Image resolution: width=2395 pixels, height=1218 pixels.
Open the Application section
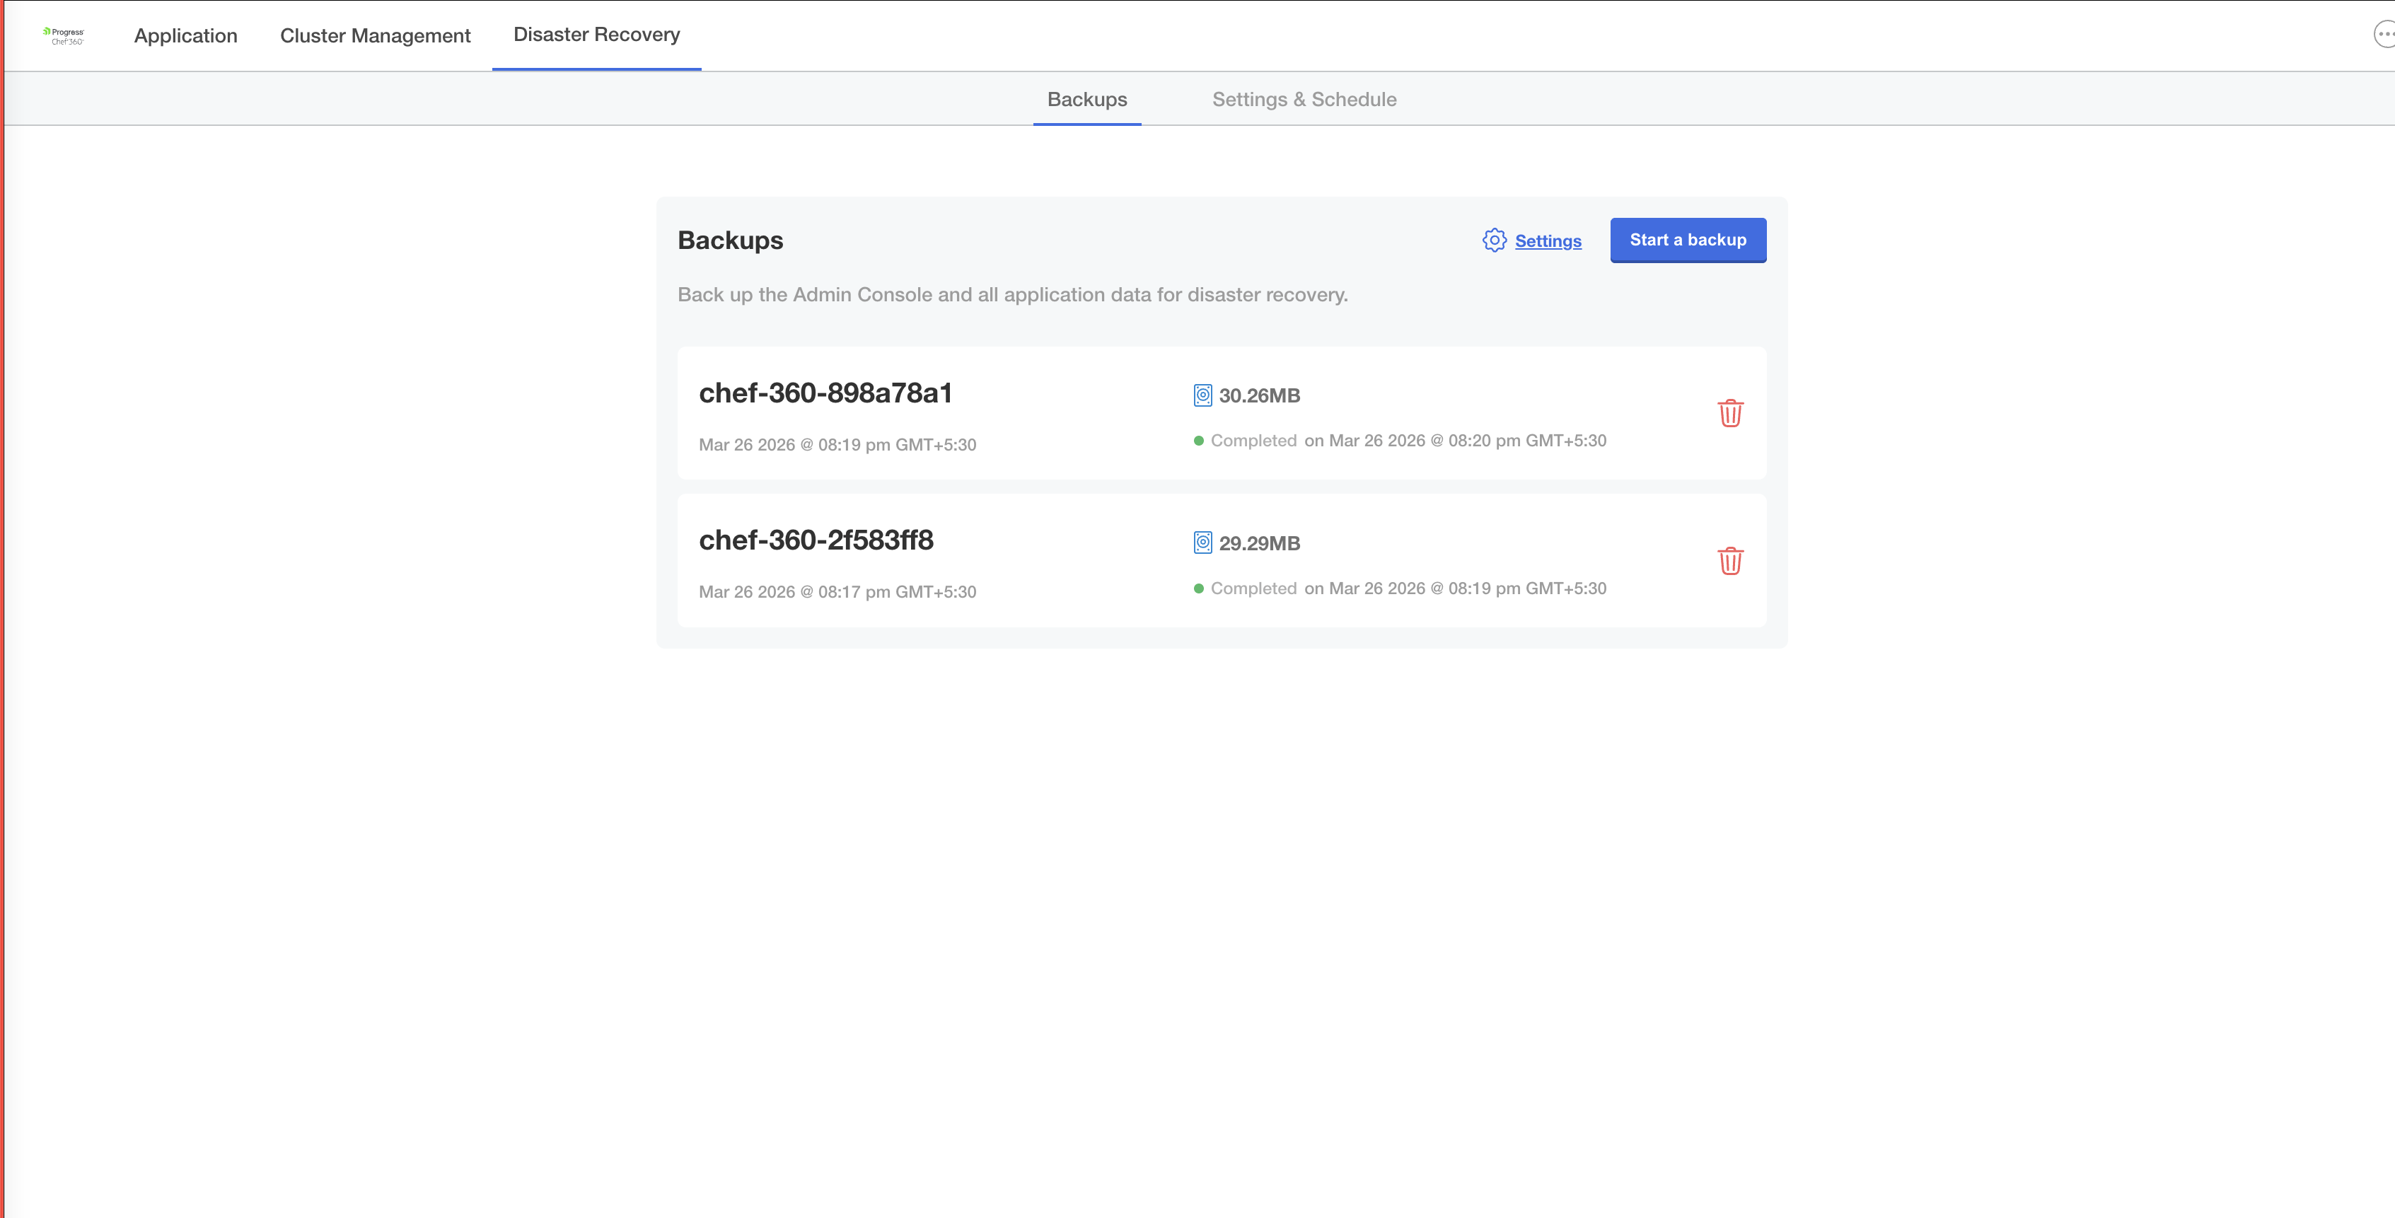pos(185,35)
